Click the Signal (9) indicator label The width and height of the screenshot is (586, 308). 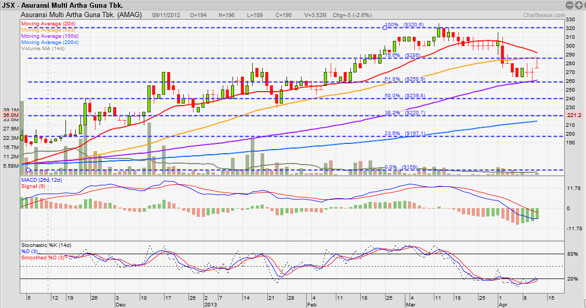(x=33, y=185)
